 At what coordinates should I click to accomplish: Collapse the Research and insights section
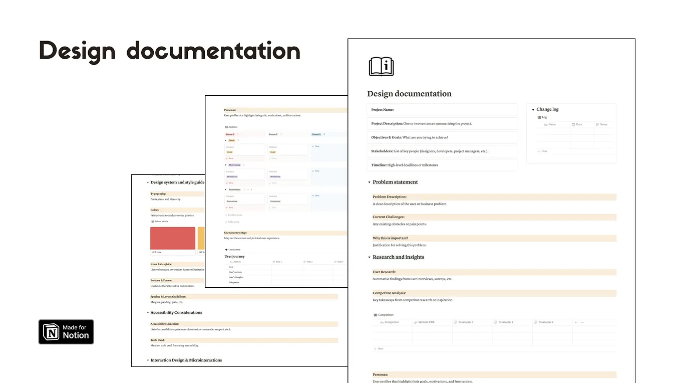(369, 257)
